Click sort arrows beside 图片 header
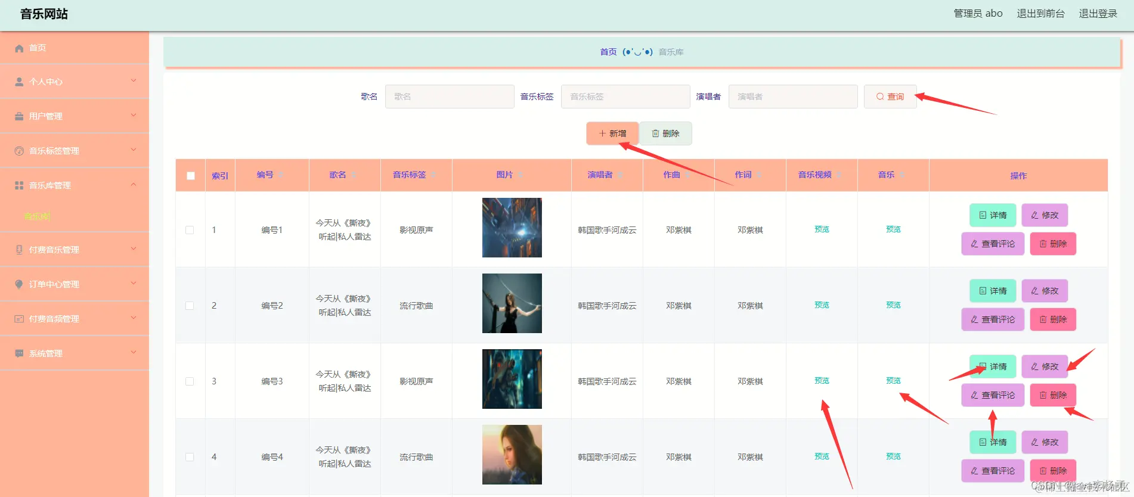 point(520,175)
